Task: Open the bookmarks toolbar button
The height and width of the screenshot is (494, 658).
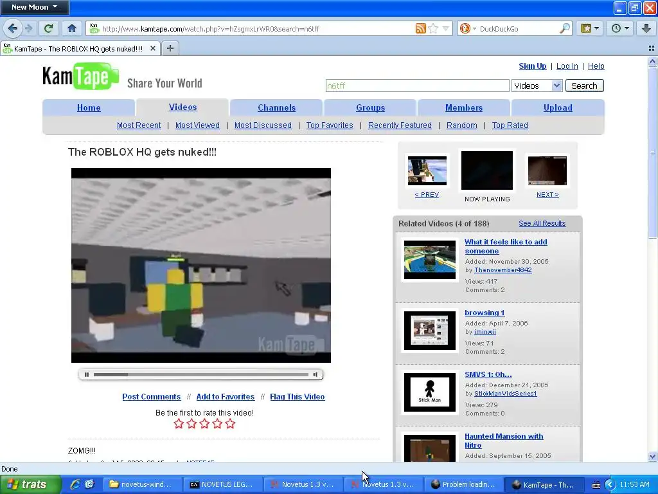Action: pos(590,28)
